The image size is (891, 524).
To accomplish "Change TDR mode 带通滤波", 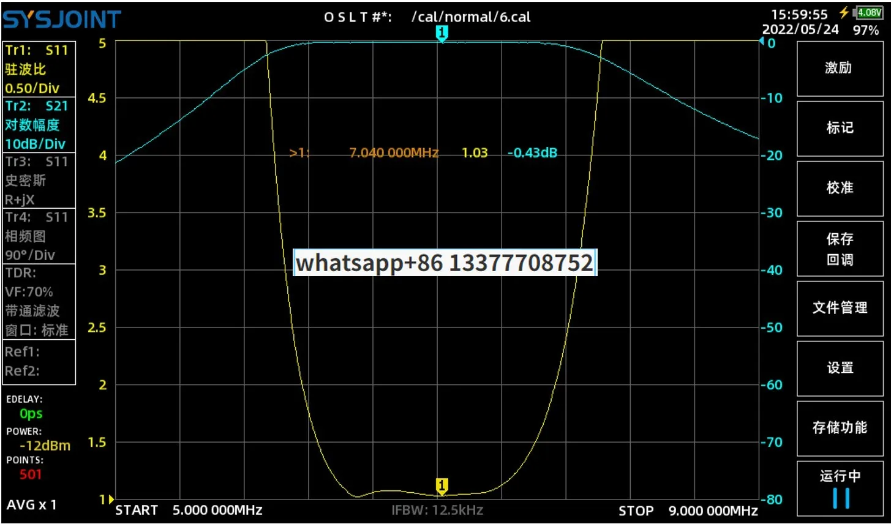I will 32,311.
